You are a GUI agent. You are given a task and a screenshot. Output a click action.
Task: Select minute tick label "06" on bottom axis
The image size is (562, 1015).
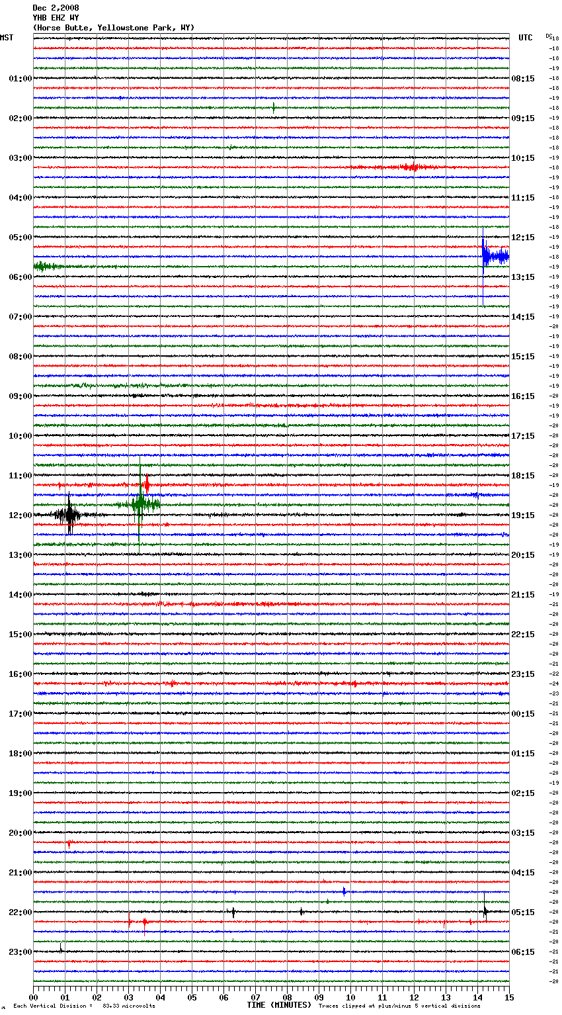pyautogui.click(x=223, y=997)
